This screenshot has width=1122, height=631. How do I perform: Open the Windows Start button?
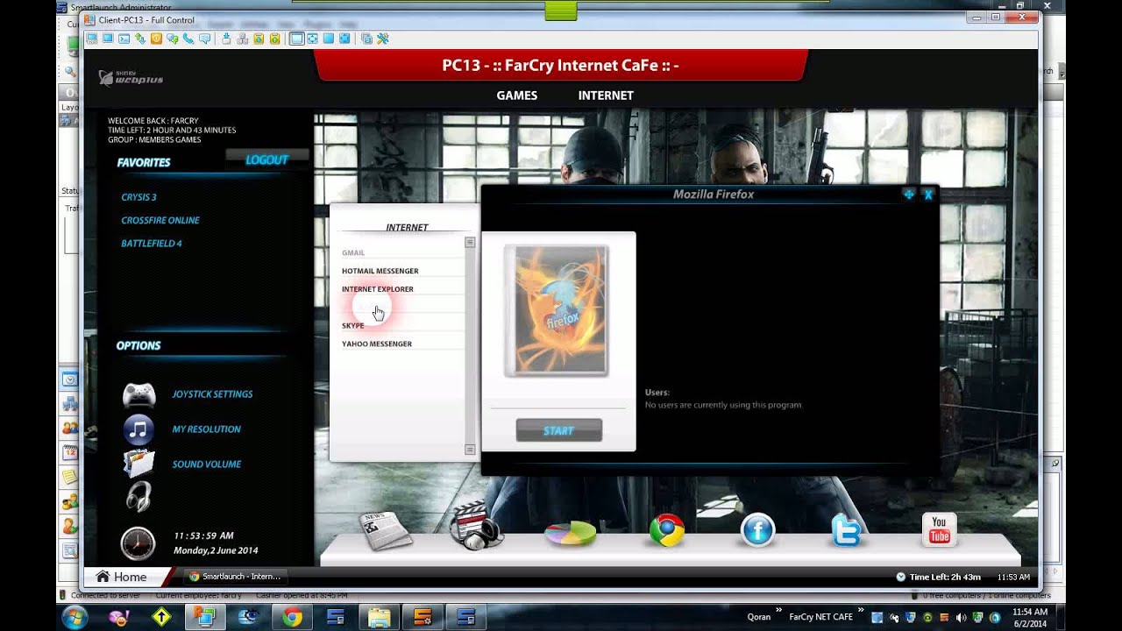74,617
